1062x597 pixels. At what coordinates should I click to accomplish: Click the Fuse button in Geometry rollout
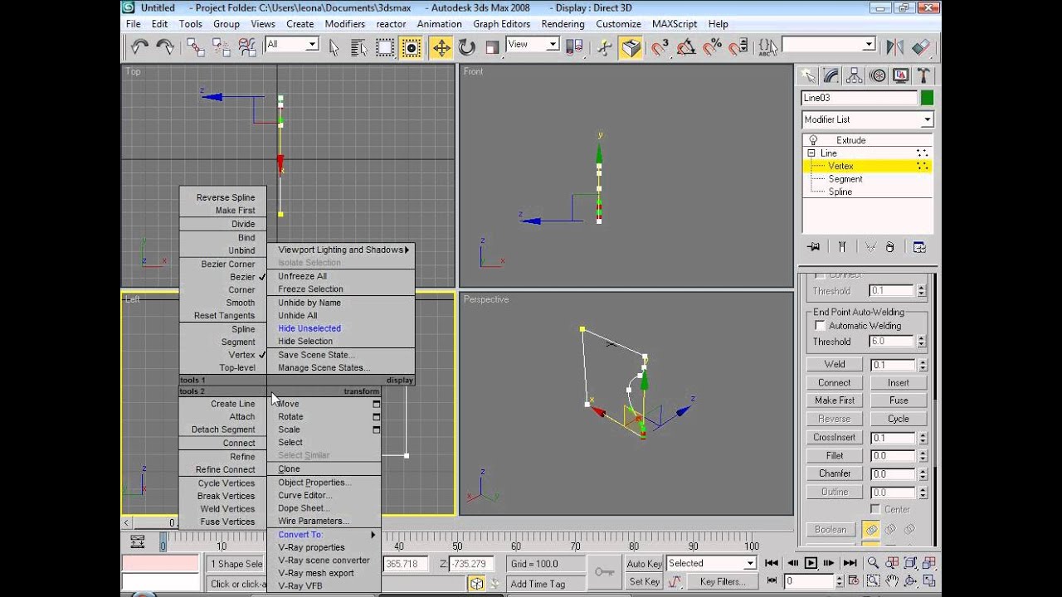click(899, 400)
